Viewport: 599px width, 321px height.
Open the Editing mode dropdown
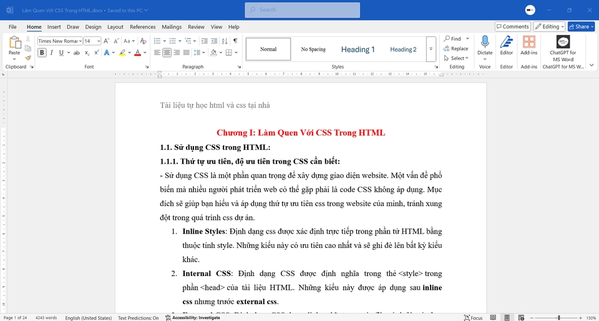click(x=549, y=26)
